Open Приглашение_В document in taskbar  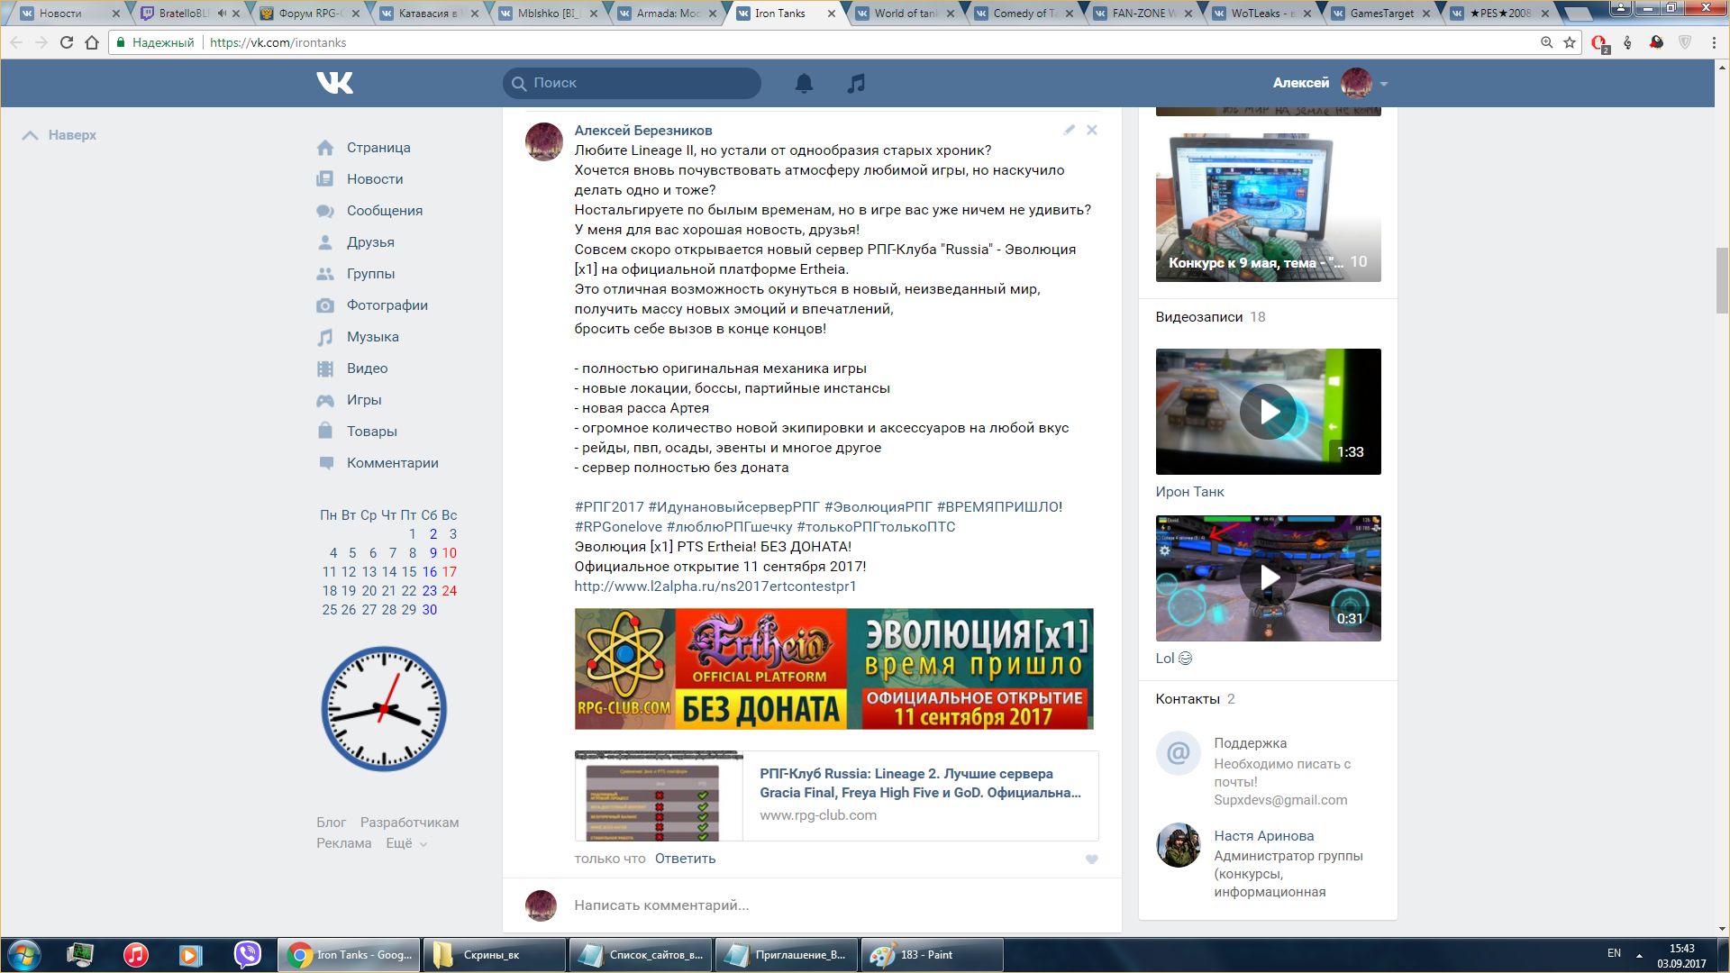click(786, 955)
